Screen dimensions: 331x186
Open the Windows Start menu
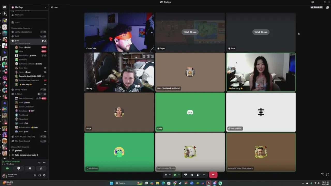(x=111, y=183)
